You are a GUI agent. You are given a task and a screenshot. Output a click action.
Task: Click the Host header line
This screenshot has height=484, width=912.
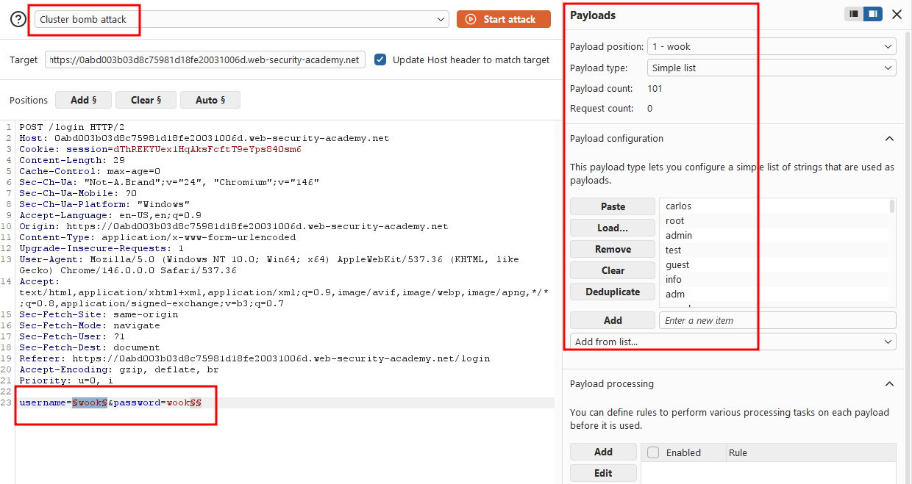point(204,138)
